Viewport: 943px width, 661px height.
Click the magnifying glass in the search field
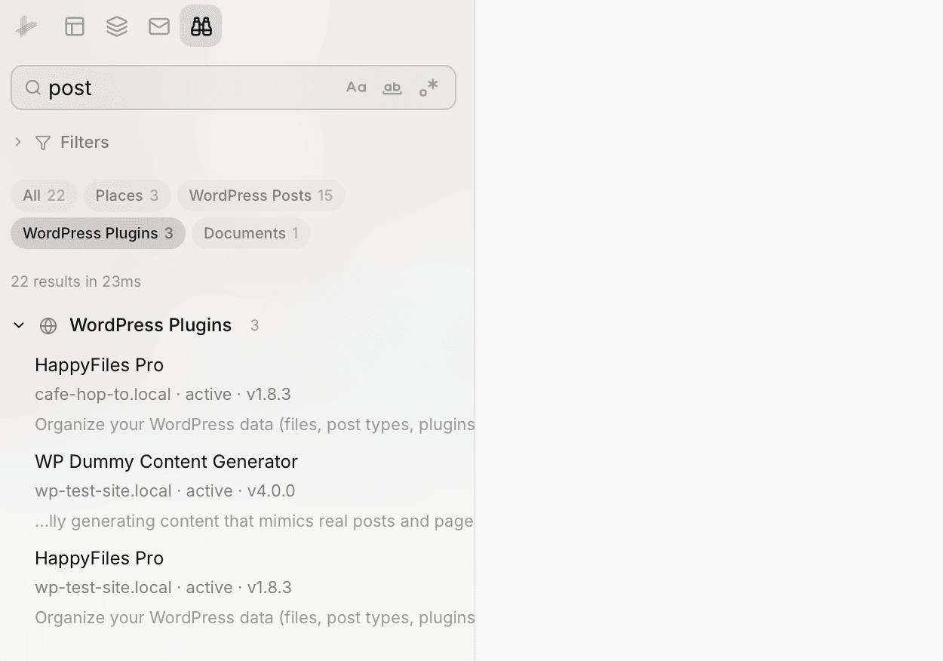[x=33, y=88]
